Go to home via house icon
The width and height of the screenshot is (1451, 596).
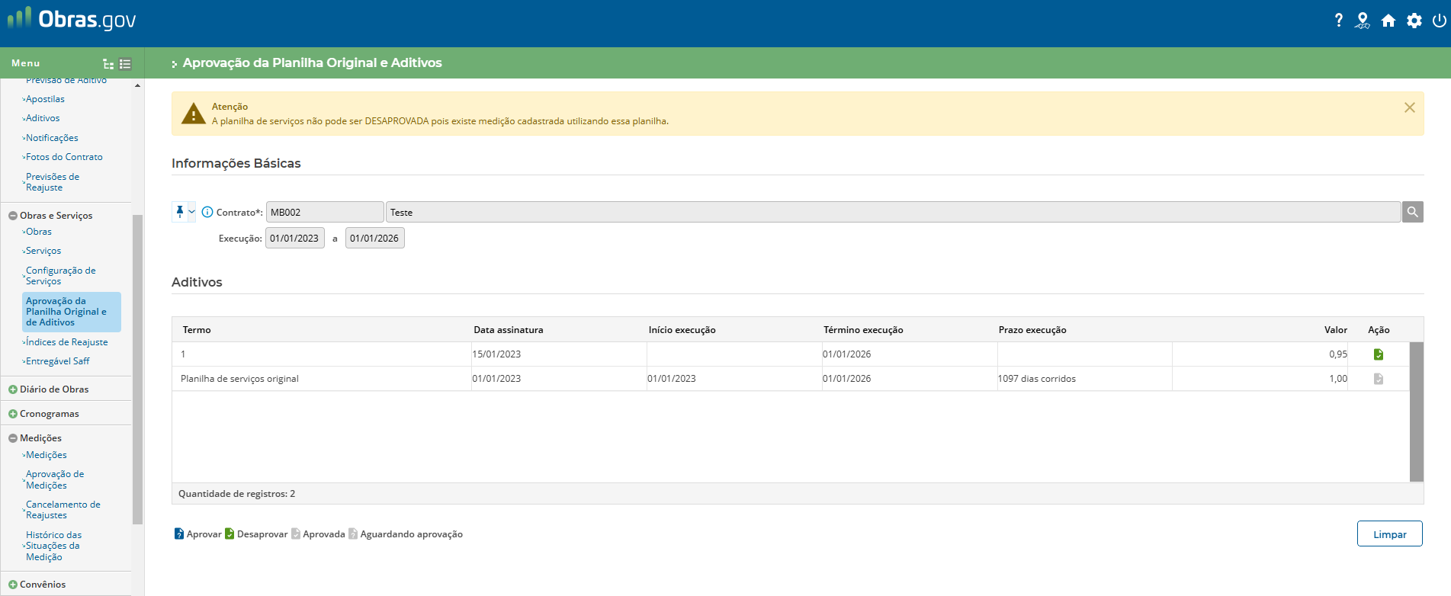coord(1388,21)
